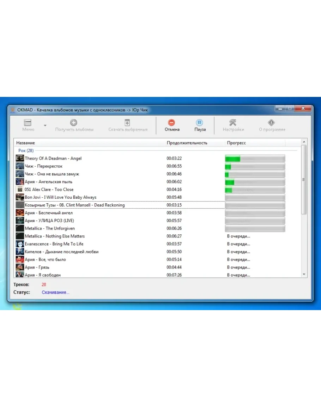Open Настройки tools icon in toolbar
321x407 pixels.
pos(233,123)
